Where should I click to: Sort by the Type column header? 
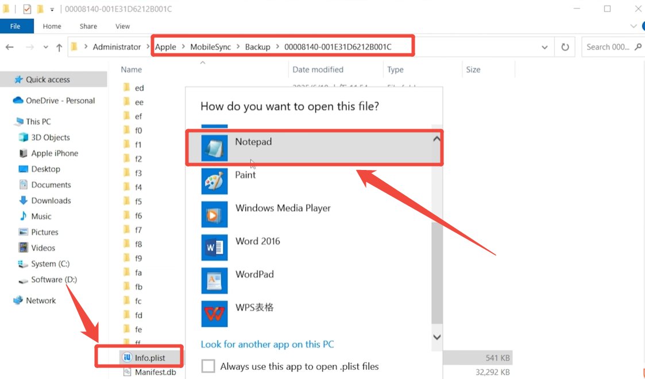pos(395,70)
